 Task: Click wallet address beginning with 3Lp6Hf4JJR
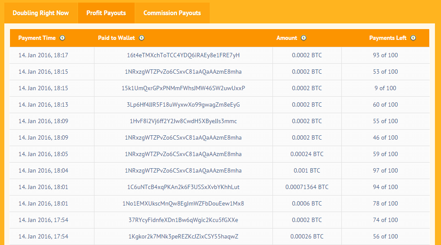tap(183, 105)
